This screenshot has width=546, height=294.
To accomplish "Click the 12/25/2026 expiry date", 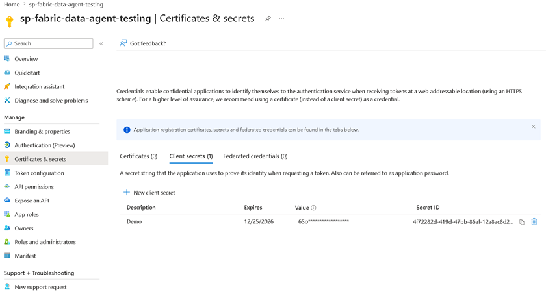I will pos(259,221).
